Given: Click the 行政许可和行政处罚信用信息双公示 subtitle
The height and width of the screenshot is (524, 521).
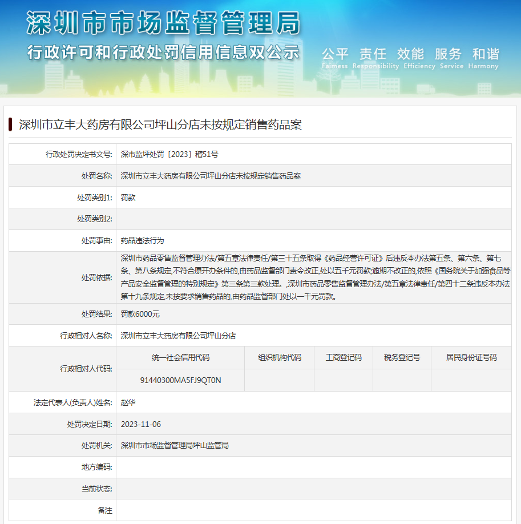Looking at the screenshot, I should coord(163,53).
